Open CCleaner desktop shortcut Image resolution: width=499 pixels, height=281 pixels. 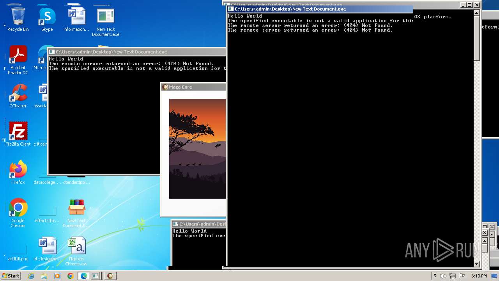18,96
